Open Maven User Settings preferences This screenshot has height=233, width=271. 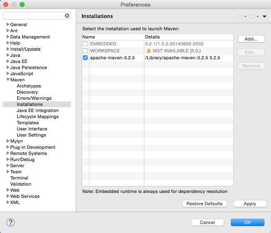tap(31, 135)
